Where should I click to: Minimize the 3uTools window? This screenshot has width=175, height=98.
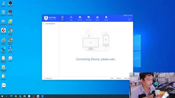128,15
